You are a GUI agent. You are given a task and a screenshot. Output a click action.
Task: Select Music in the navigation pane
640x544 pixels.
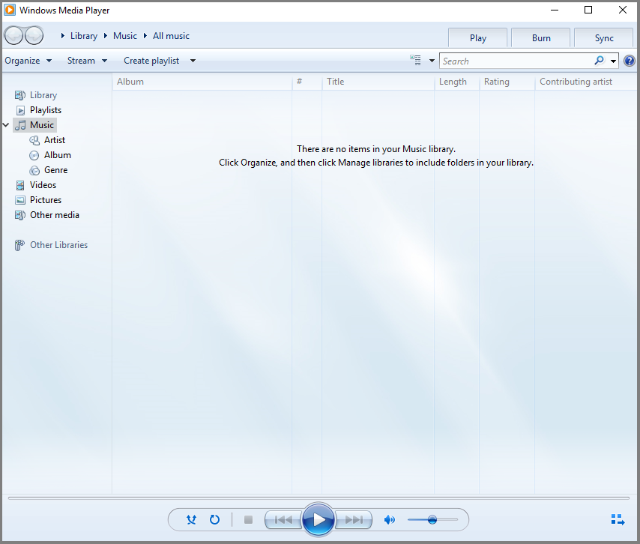click(34, 125)
